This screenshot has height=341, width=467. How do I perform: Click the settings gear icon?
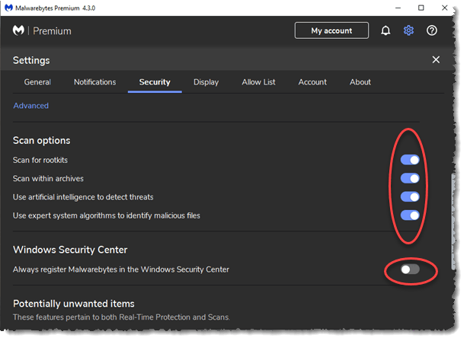pos(408,30)
